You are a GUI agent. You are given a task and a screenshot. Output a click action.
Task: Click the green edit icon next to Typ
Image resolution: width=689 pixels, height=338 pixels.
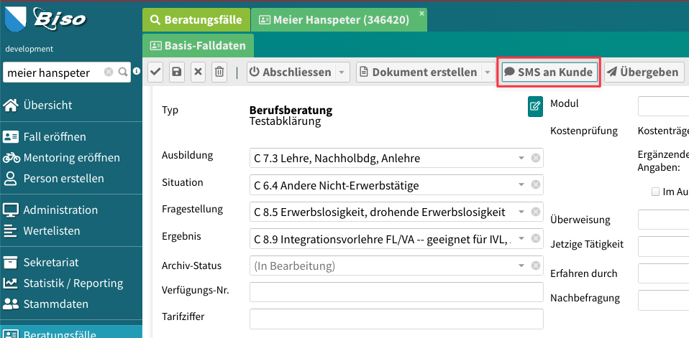535,106
